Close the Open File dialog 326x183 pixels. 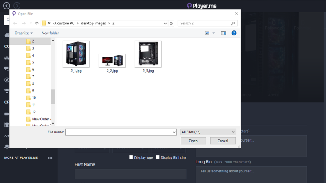[x=236, y=14]
